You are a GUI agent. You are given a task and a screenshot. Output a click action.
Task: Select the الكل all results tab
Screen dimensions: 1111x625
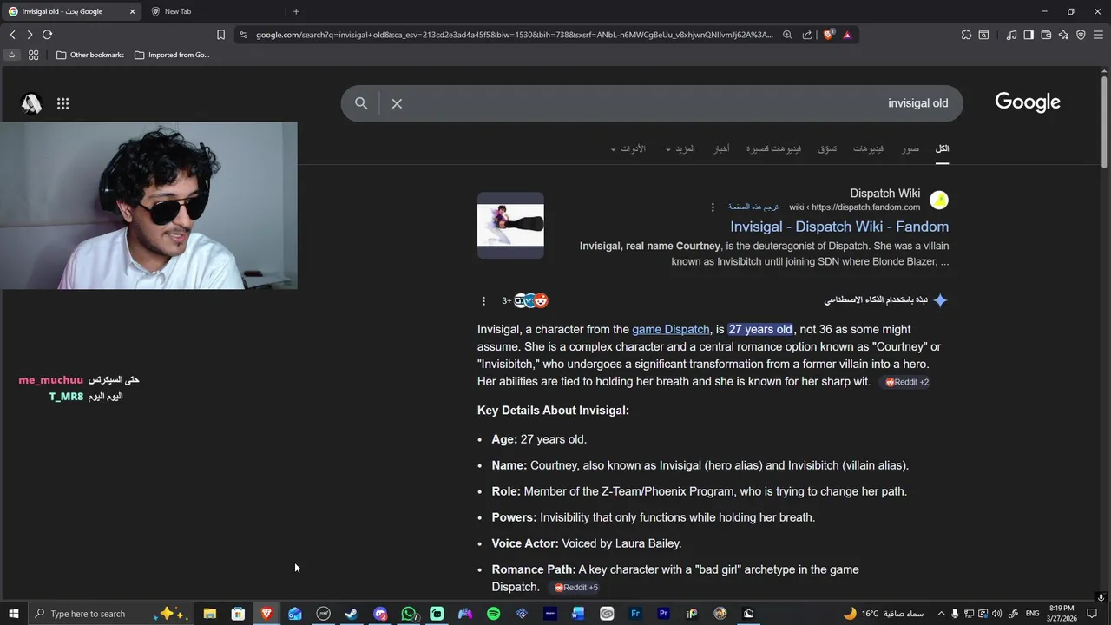[942, 149]
